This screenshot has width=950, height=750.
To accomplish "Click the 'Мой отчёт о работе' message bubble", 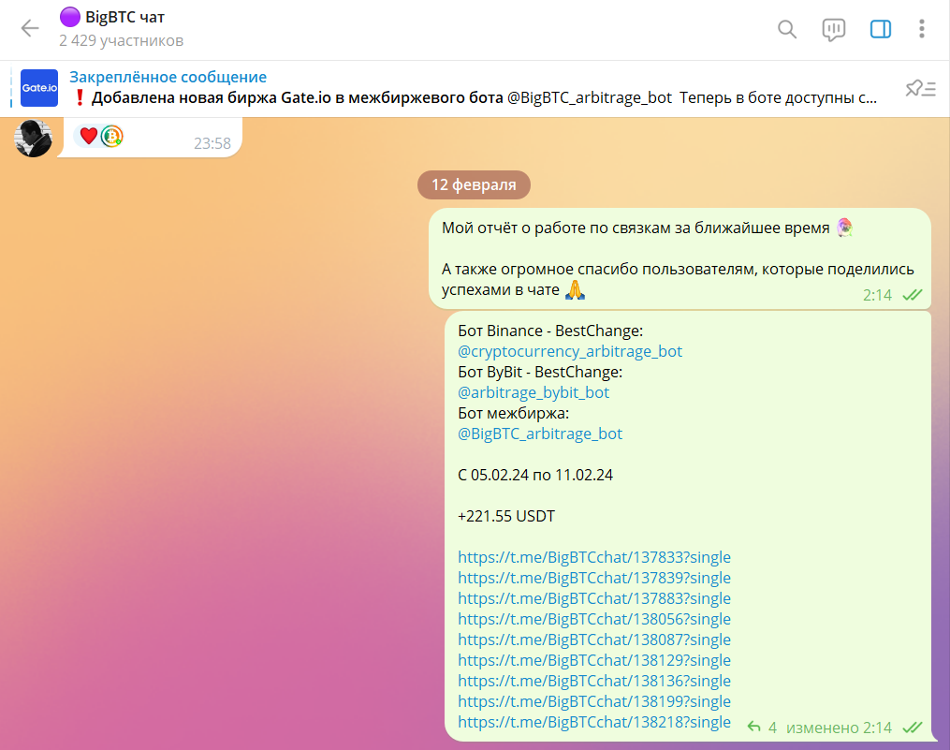I will click(680, 258).
